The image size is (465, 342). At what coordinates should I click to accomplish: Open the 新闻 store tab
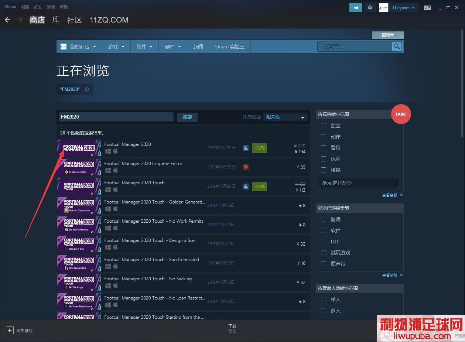[198, 47]
